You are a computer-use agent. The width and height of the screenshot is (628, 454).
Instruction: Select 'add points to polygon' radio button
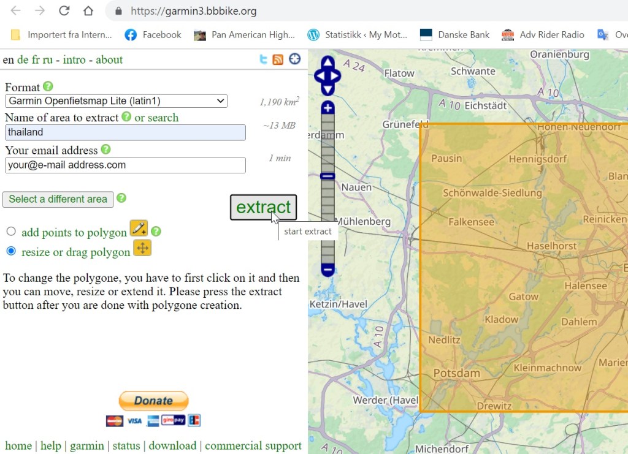pos(11,232)
